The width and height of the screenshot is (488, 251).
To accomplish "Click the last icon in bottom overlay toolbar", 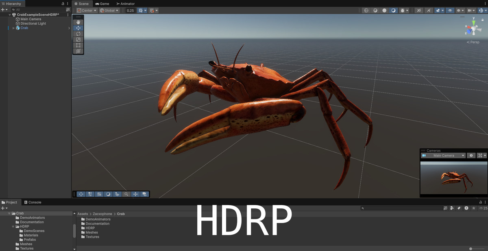I will coord(144,194).
